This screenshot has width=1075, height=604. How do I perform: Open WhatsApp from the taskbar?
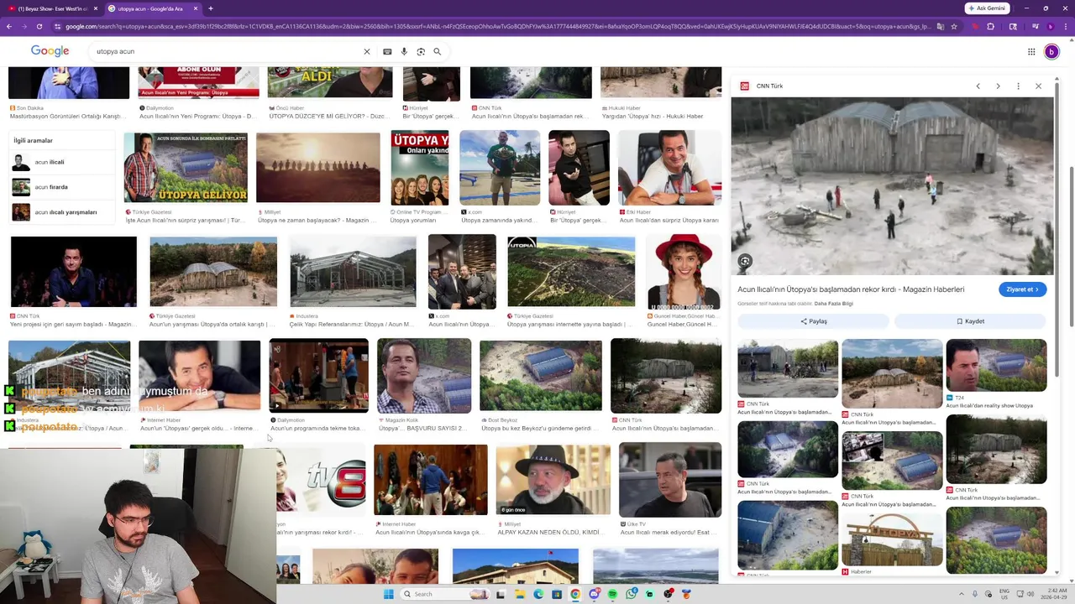point(631,594)
